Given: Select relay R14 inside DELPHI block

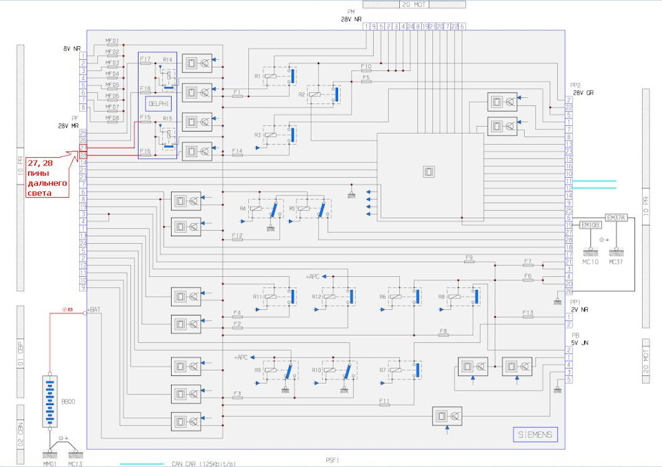Looking at the screenshot, I should [168, 79].
